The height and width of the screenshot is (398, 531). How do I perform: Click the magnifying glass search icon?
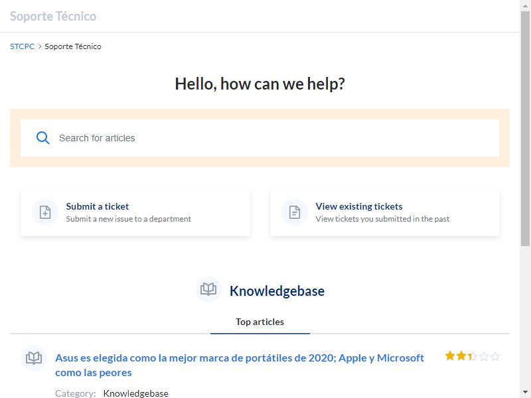(x=42, y=138)
